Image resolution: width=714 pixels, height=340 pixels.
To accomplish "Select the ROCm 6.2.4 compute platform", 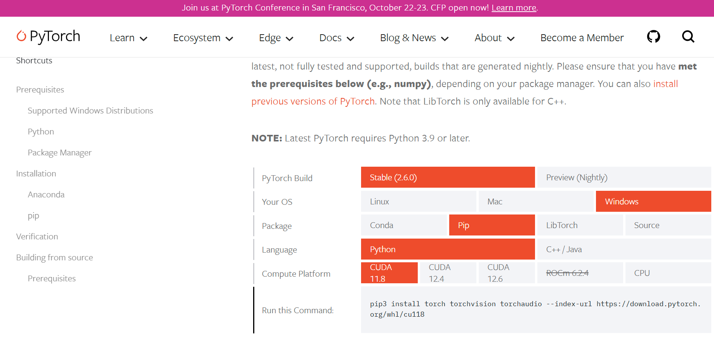I will tap(580, 273).
